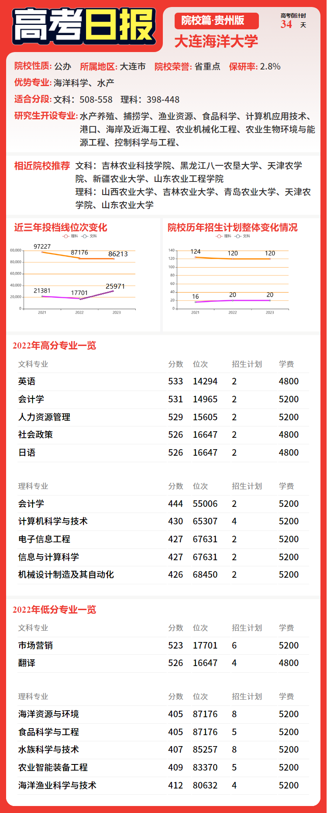Click score 531 in 文科 会计学 row
Image resolution: width=327 pixels, height=813 pixels.
pos(176,399)
